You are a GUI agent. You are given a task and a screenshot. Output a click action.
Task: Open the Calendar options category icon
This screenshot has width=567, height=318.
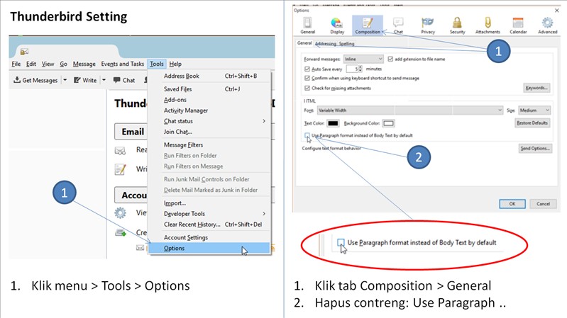pyautogui.click(x=518, y=25)
